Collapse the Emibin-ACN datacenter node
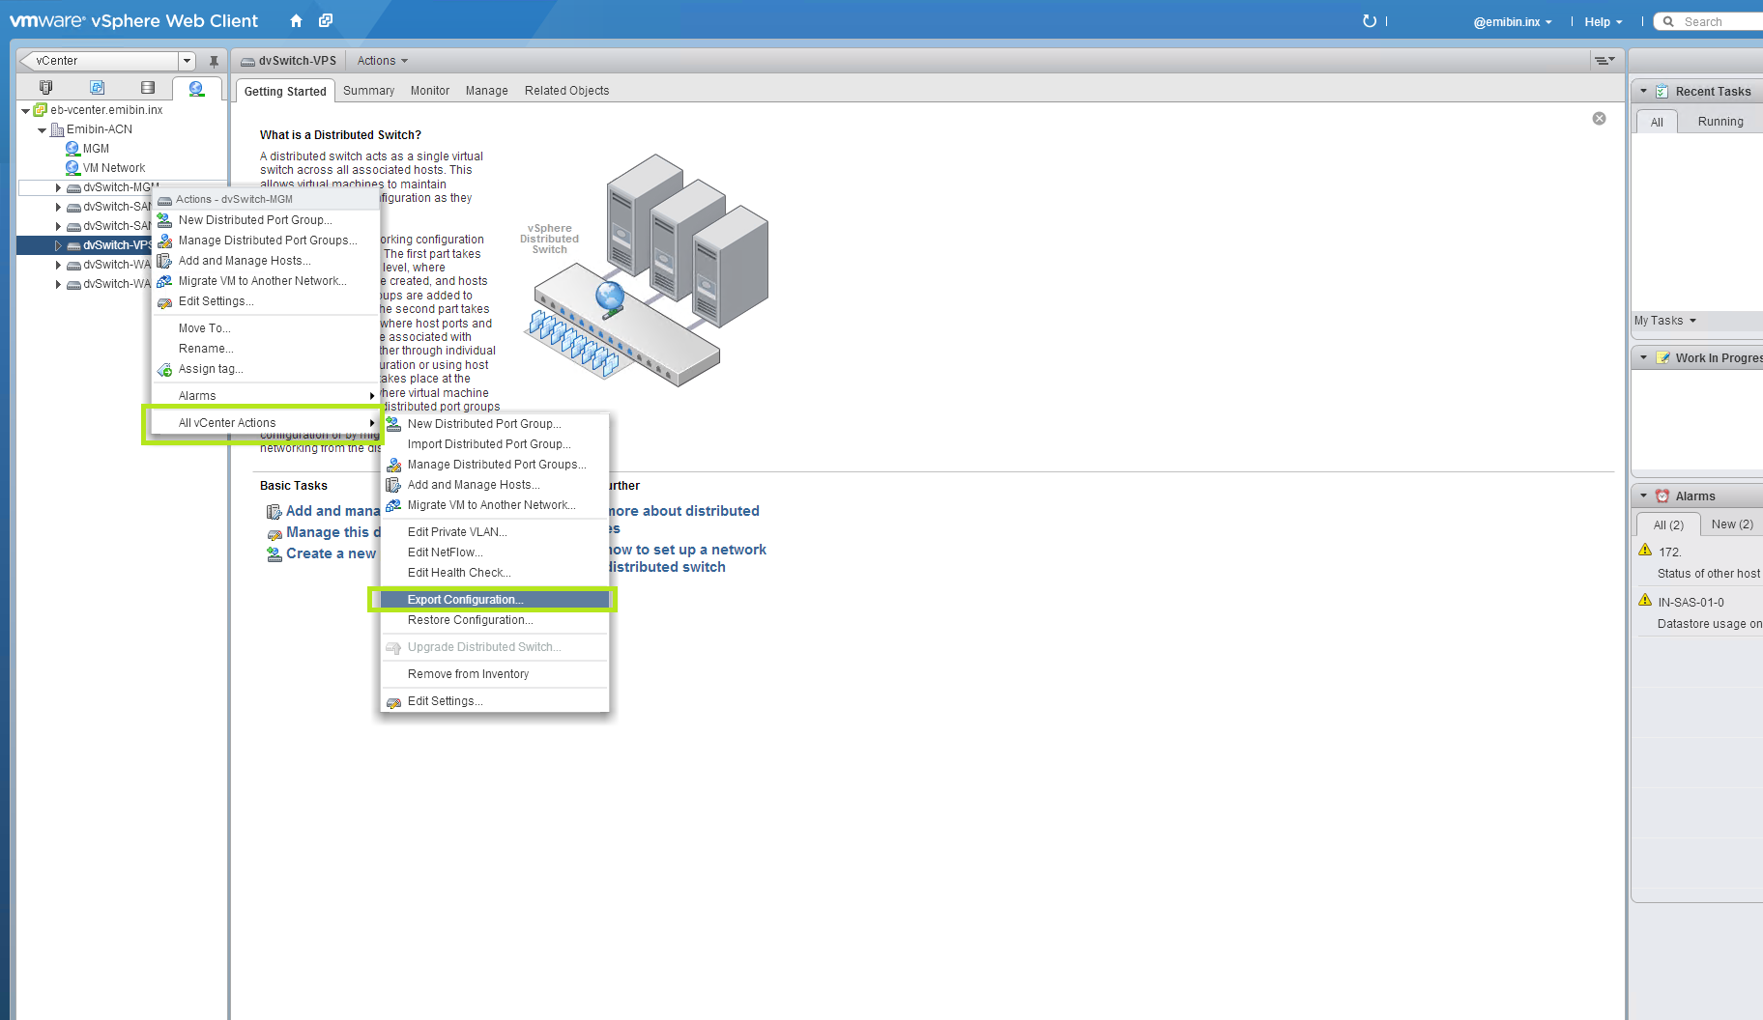Screen dimensions: 1763x1020 [x=43, y=129]
